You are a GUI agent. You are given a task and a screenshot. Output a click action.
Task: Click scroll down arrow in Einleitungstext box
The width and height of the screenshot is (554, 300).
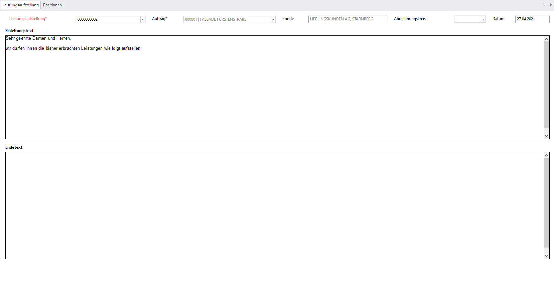[546, 136]
